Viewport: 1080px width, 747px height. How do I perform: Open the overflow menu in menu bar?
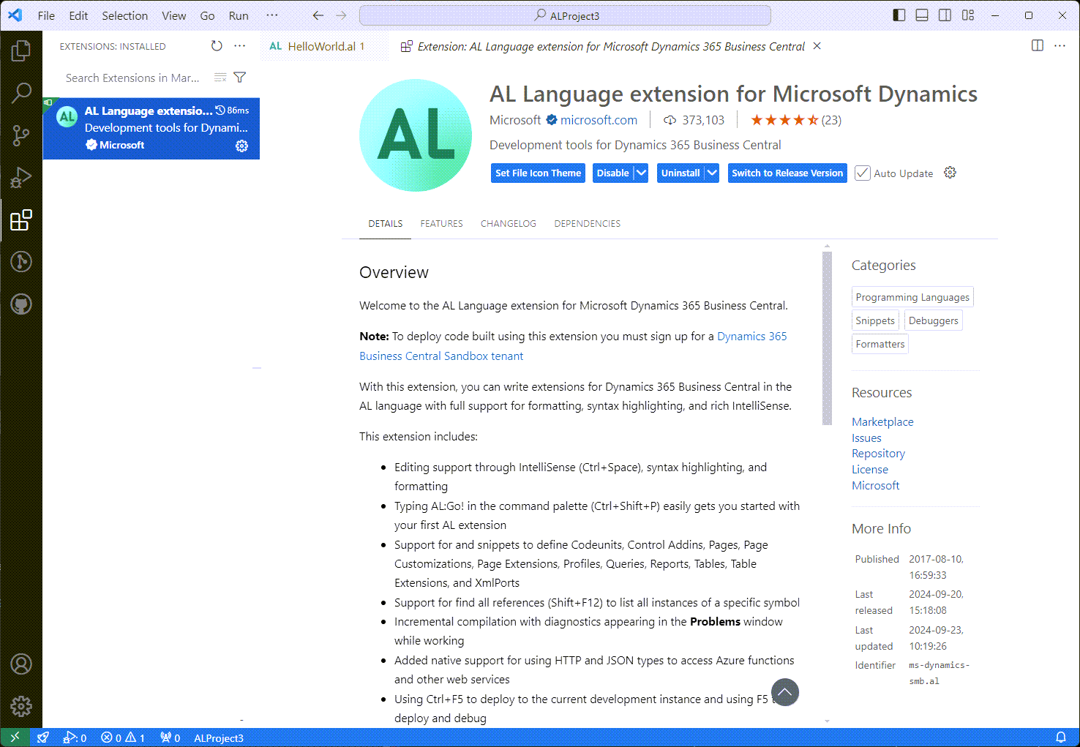(x=272, y=15)
